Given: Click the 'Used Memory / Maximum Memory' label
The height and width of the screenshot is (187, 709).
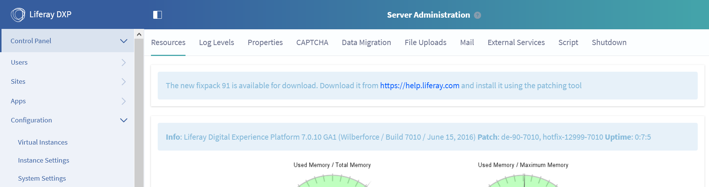Looking at the screenshot, I should point(523,165).
